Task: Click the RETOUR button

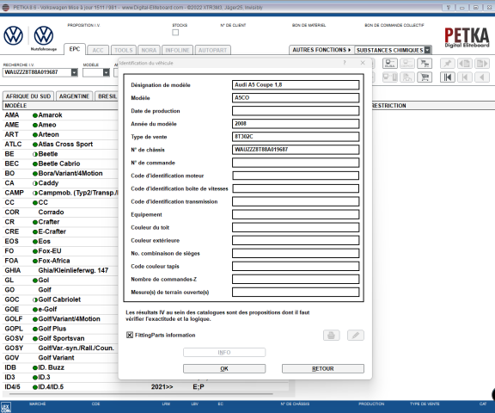Action: pyautogui.click(x=322, y=368)
